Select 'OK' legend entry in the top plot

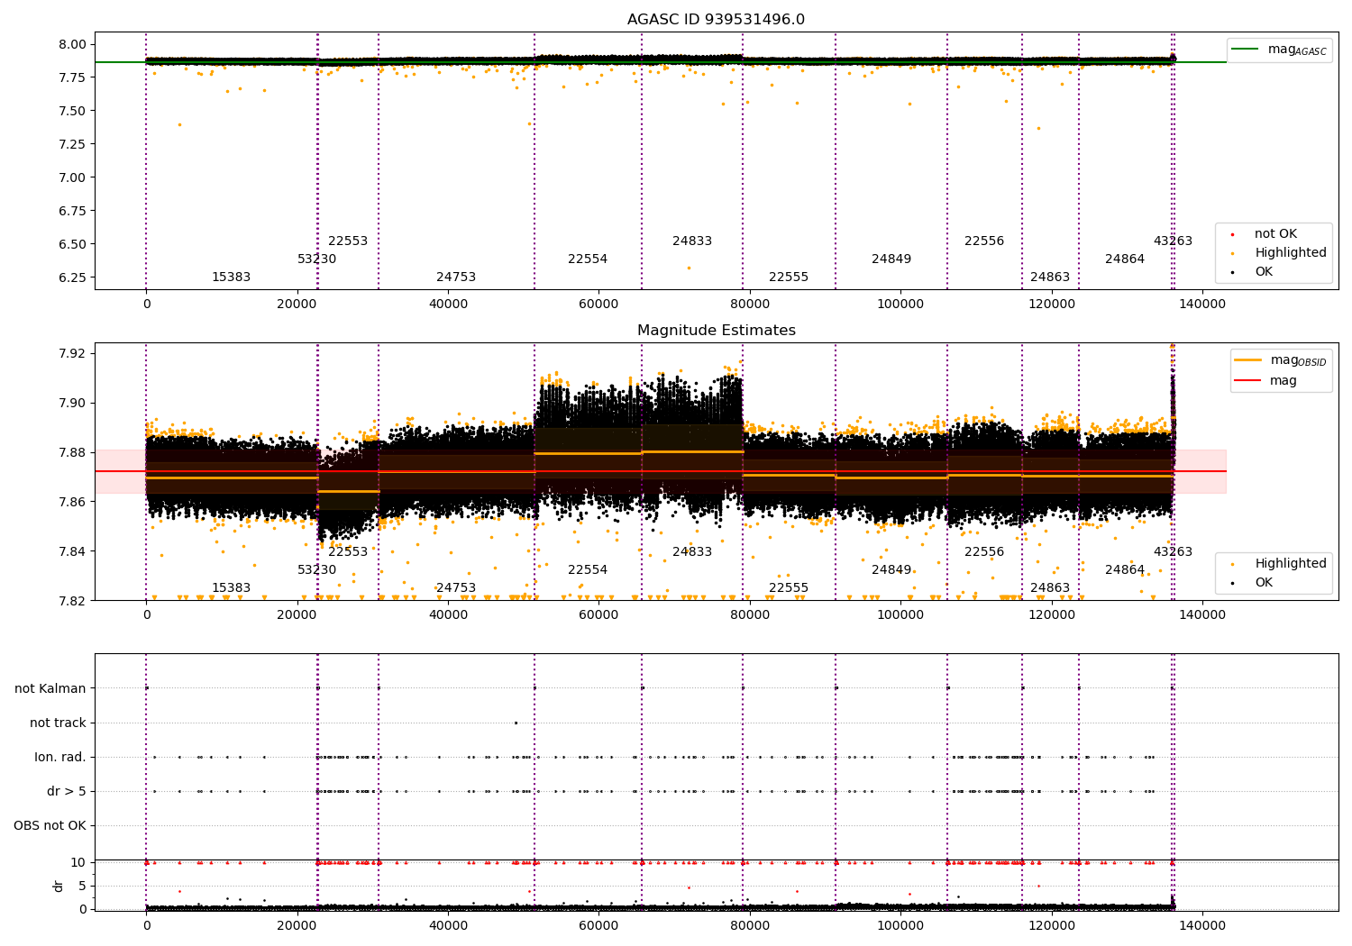pyautogui.click(x=1264, y=272)
